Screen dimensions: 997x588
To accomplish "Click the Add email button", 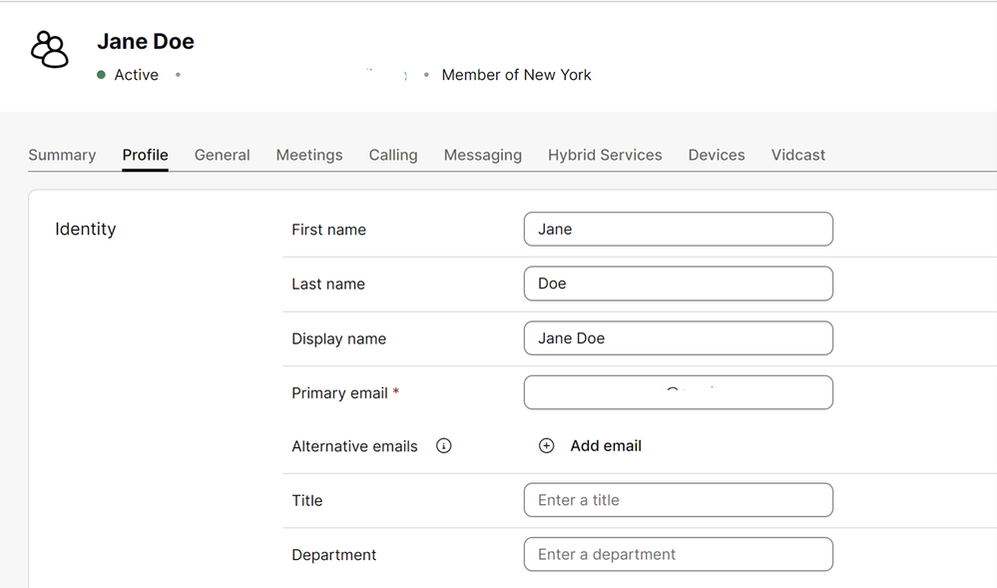I will [x=590, y=446].
